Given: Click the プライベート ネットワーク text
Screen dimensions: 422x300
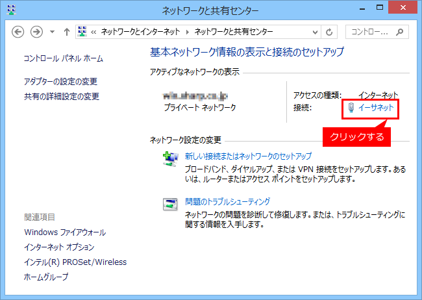Looking at the screenshot, I should (x=200, y=107).
